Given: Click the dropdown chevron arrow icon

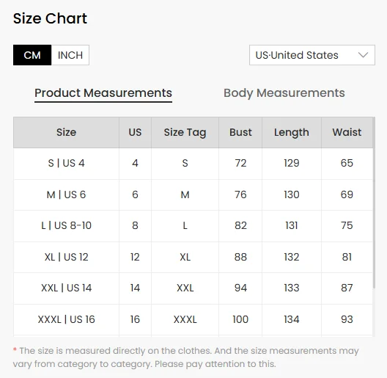Looking at the screenshot, I should pyautogui.click(x=363, y=55).
